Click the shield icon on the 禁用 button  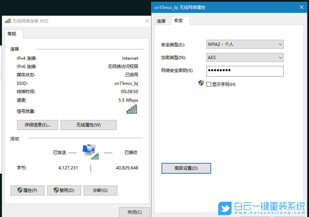coord(56,190)
